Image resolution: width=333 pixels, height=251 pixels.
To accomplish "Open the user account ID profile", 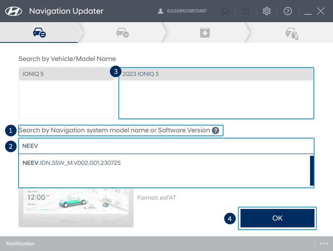I will click(x=183, y=11).
